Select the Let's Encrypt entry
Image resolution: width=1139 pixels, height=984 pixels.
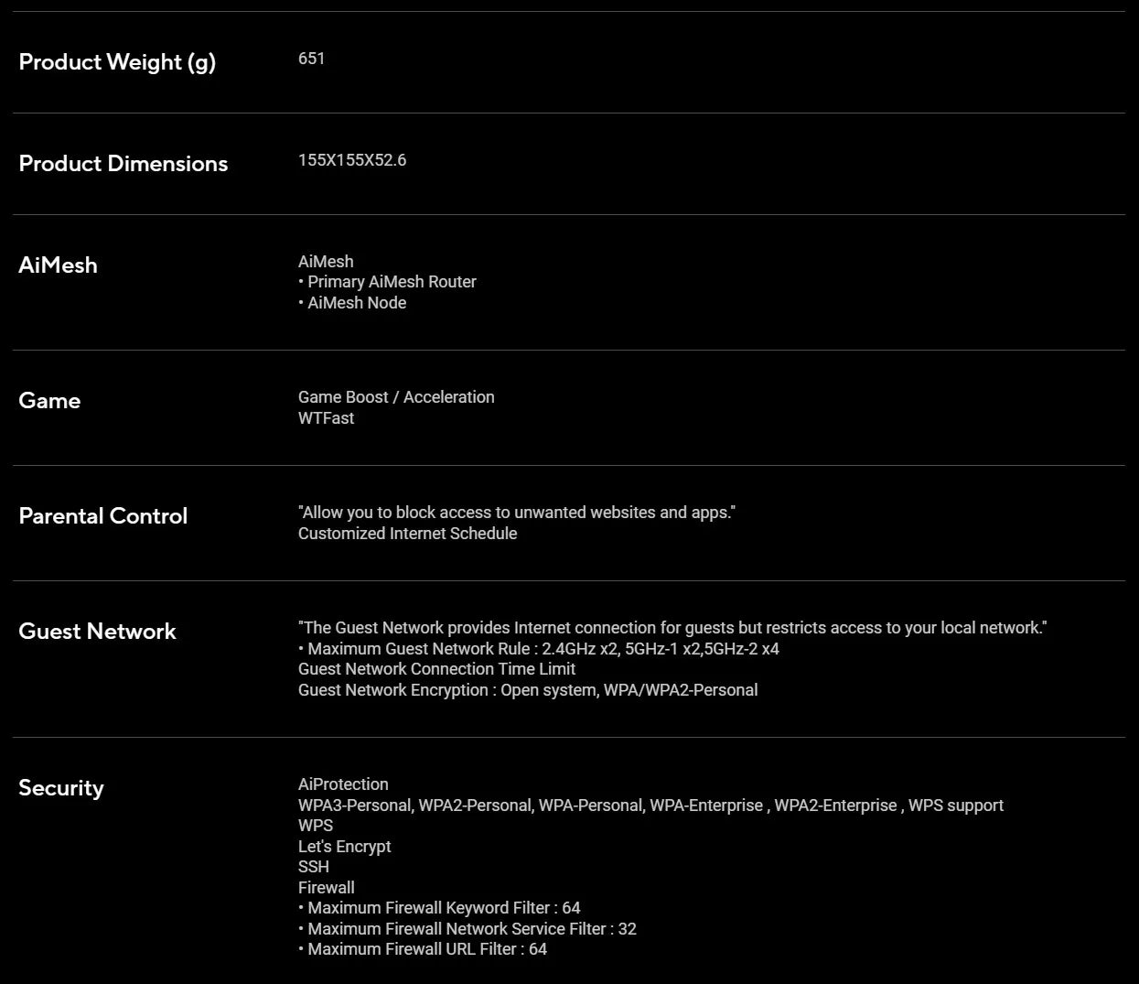click(x=344, y=847)
